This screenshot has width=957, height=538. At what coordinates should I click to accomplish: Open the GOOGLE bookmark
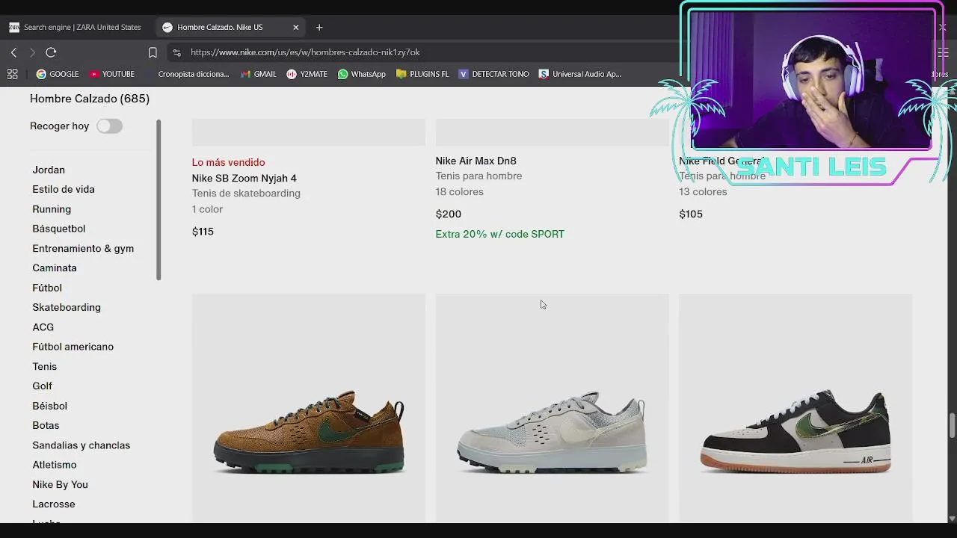click(58, 74)
